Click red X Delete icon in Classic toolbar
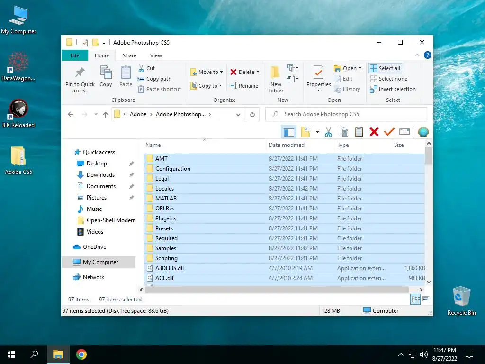This screenshot has width=485, height=364. pos(374,132)
